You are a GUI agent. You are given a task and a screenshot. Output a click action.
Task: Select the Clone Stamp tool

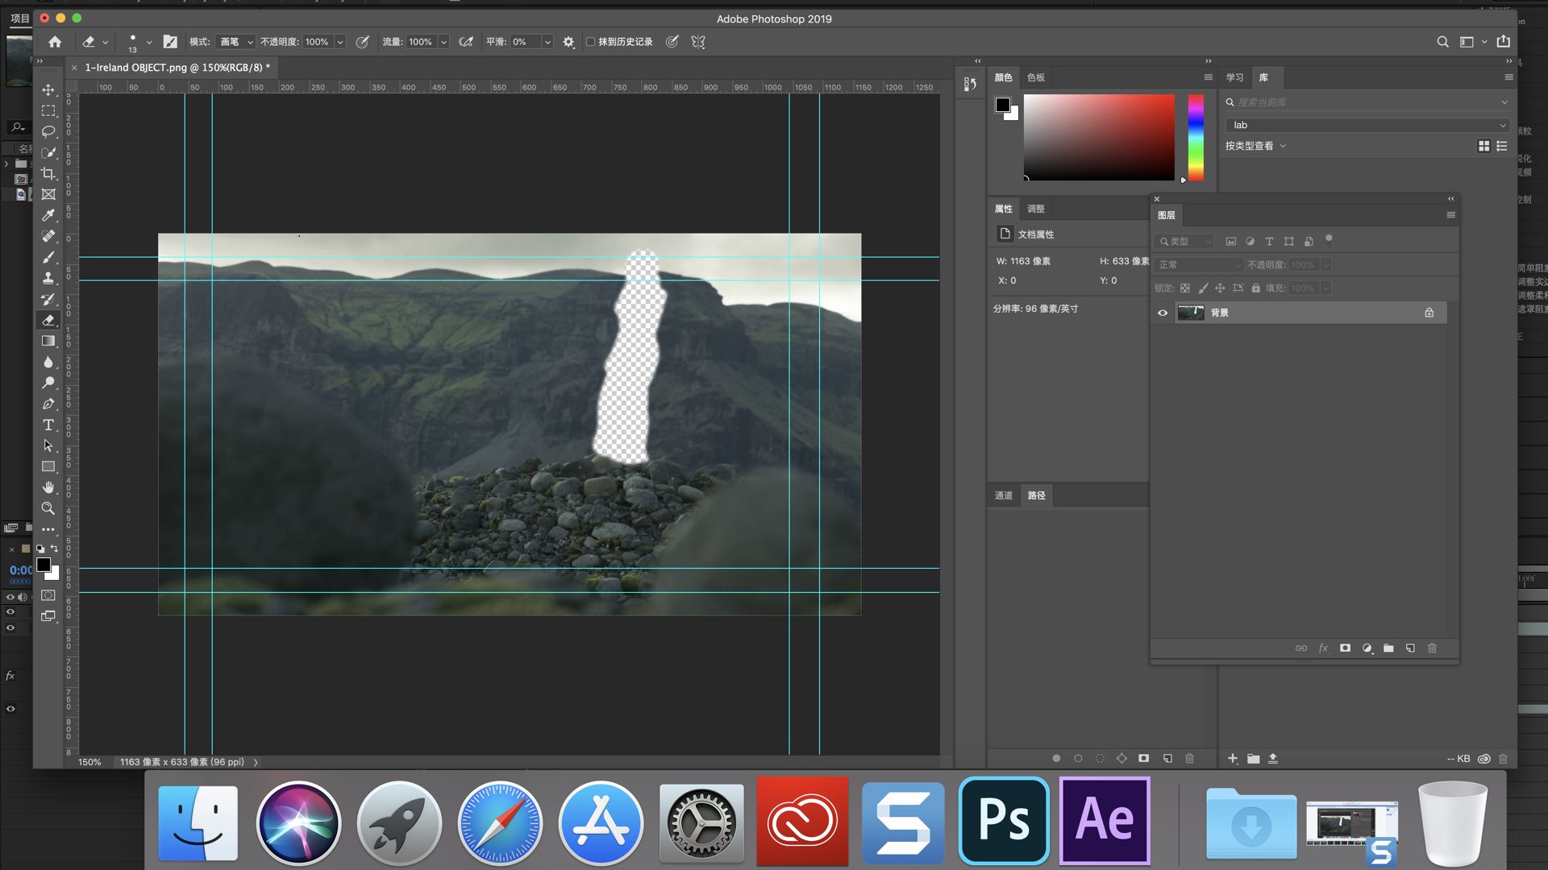tap(48, 278)
